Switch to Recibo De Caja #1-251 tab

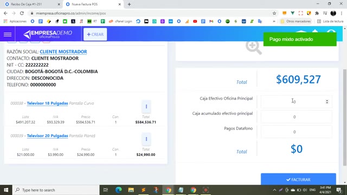[x=31, y=4]
